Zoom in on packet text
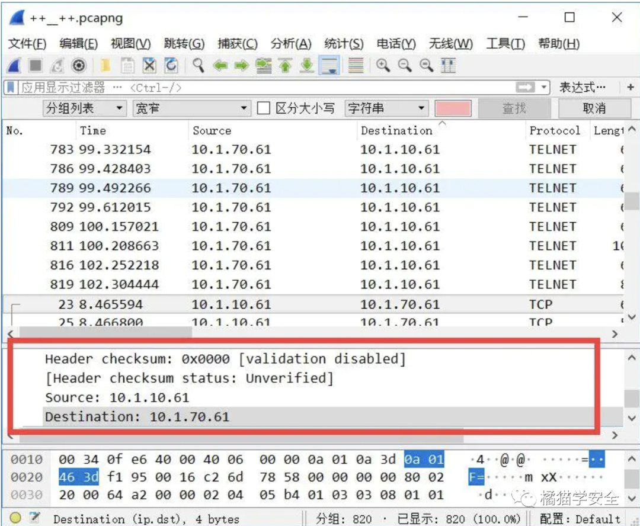 [383, 65]
